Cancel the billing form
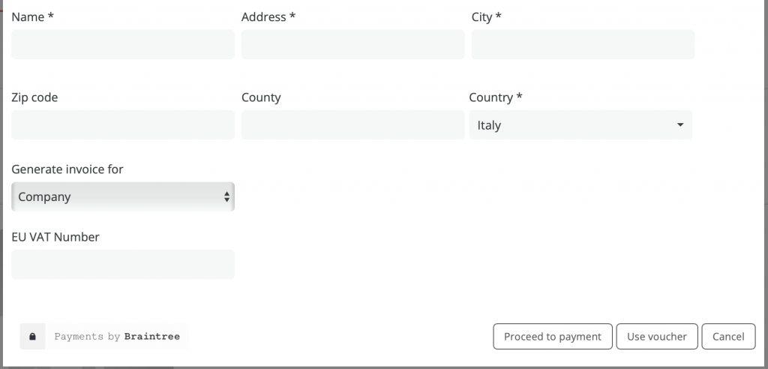The height and width of the screenshot is (369, 768). tap(727, 337)
